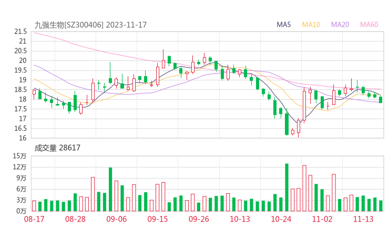Click the 成交量 28617 volume label
Viewport: 389px width, 231px height.
pos(57,148)
